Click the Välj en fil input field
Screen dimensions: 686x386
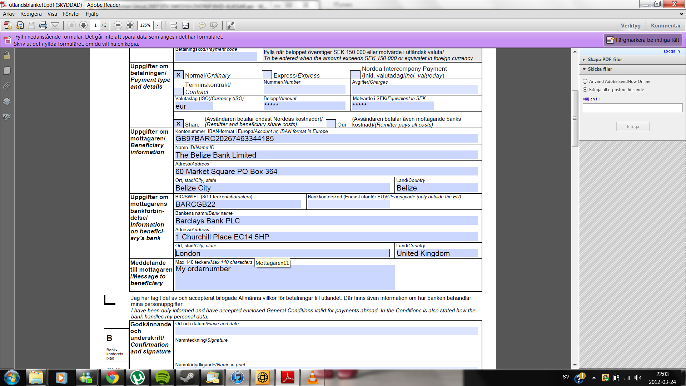click(632, 108)
